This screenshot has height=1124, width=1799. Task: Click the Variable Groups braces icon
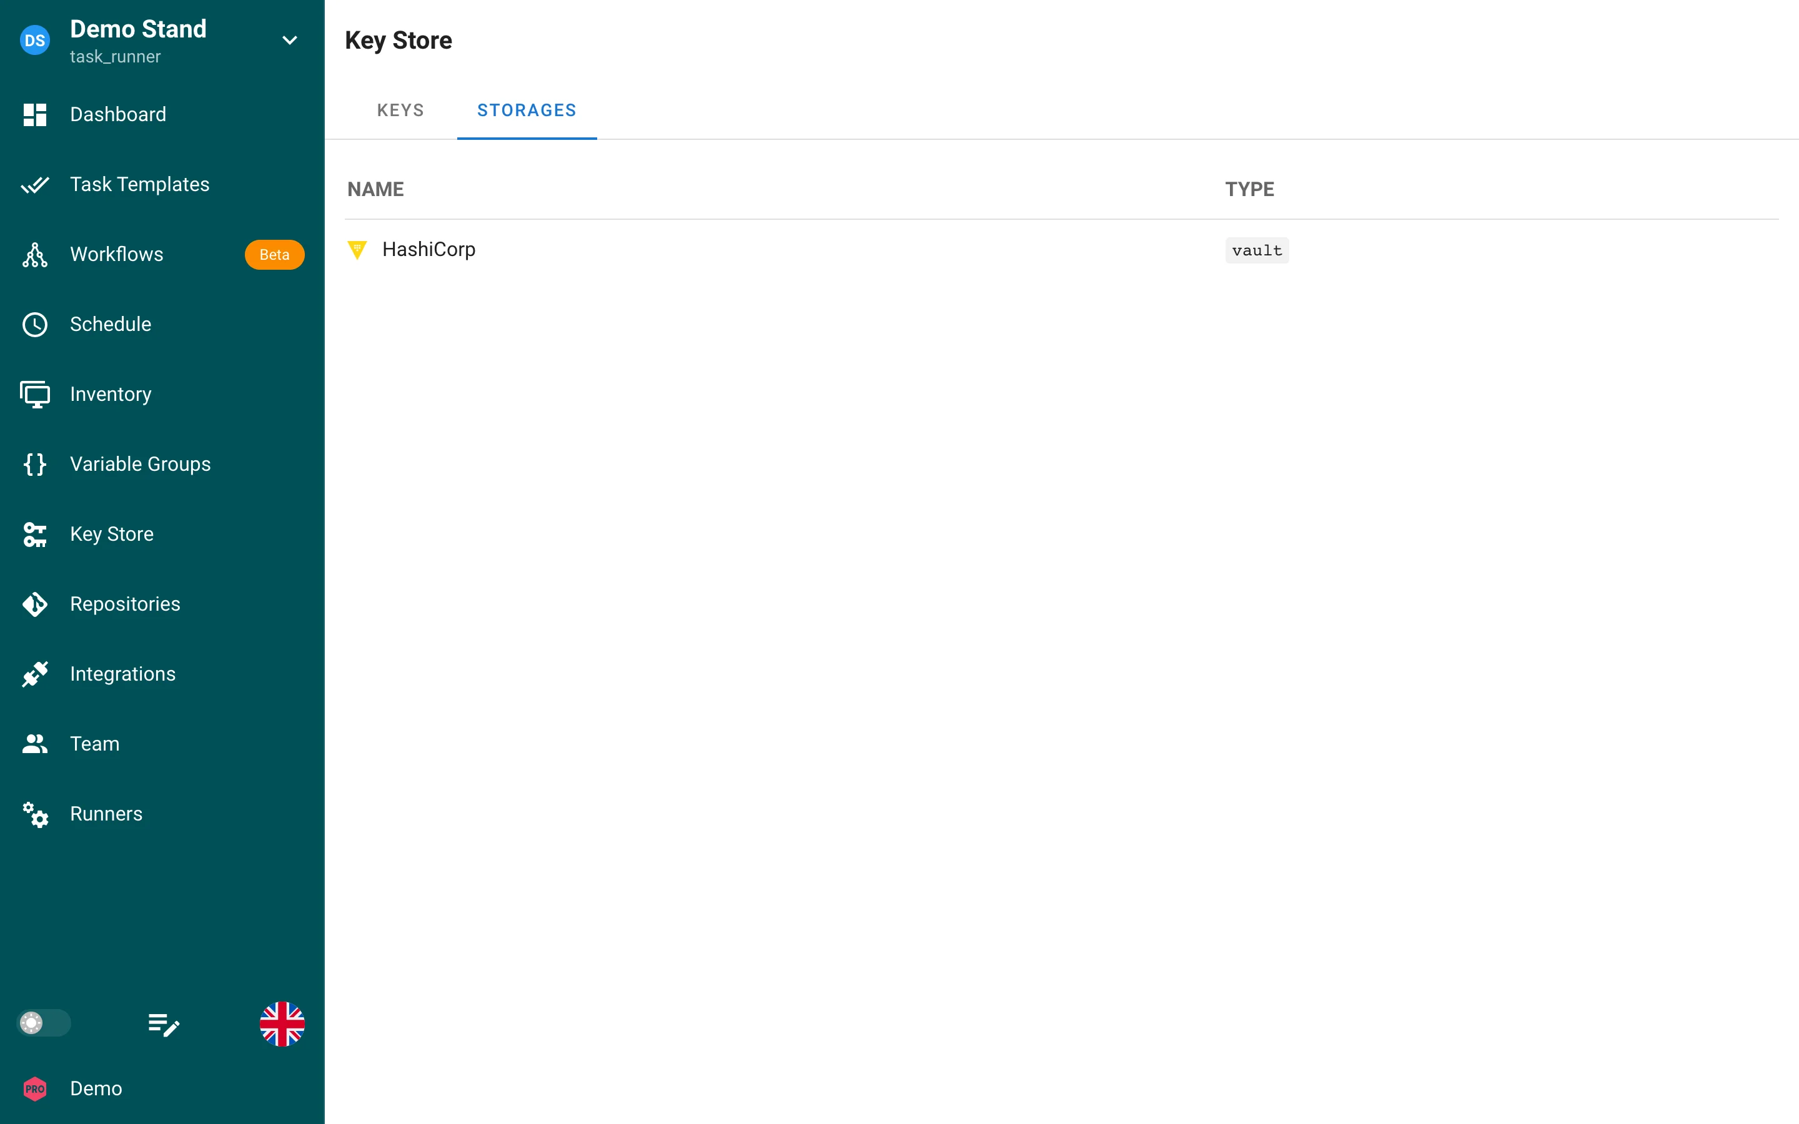(x=35, y=464)
